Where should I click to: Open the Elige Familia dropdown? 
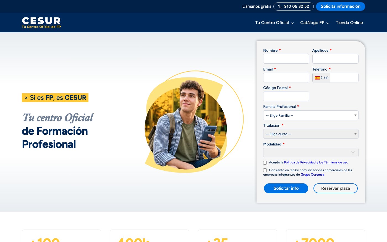coord(311,115)
